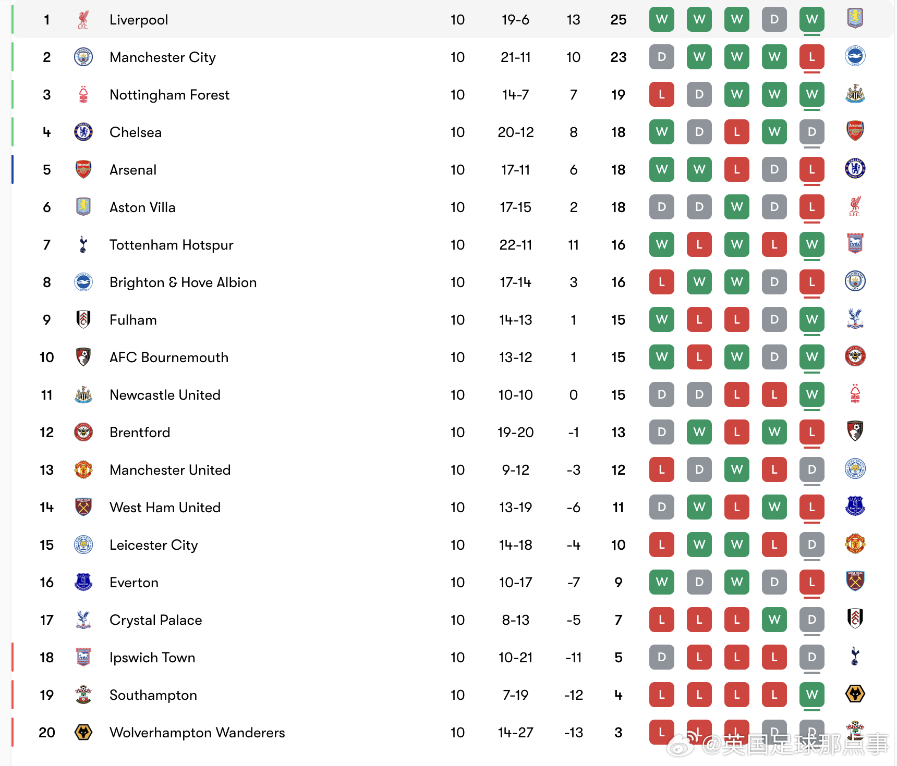Click Everton's first form badge, a win
Screen dimensions: 897x766
pyautogui.click(x=661, y=582)
